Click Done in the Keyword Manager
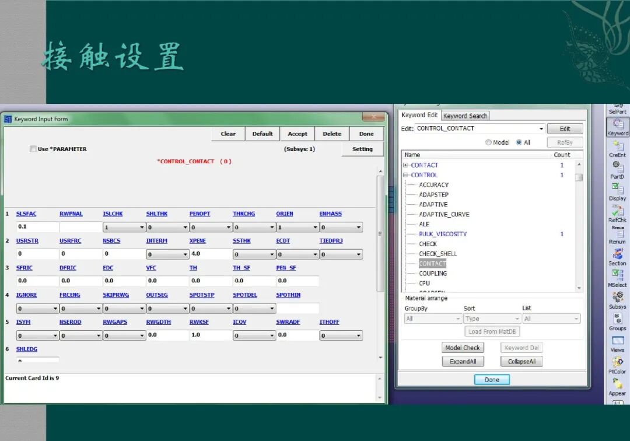The width and height of the screenshot is (630, 441). 492,380
